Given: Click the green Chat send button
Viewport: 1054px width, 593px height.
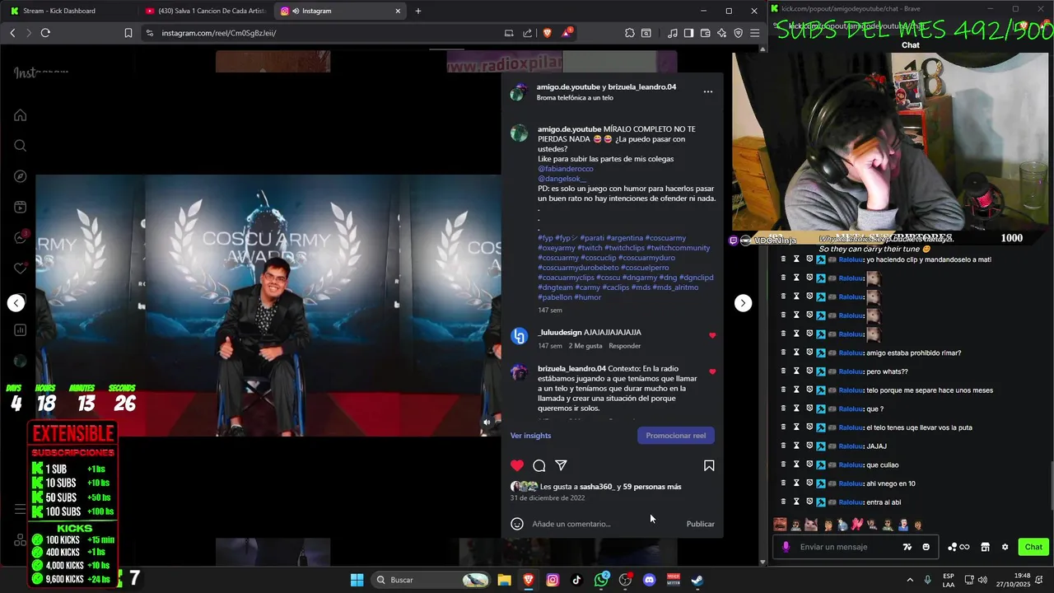Looking at the screenshot, I should 1033,547.
